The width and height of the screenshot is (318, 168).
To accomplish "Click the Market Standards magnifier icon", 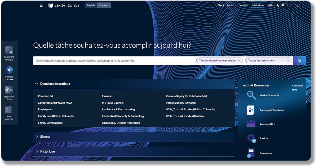I will tap(251, 95).
